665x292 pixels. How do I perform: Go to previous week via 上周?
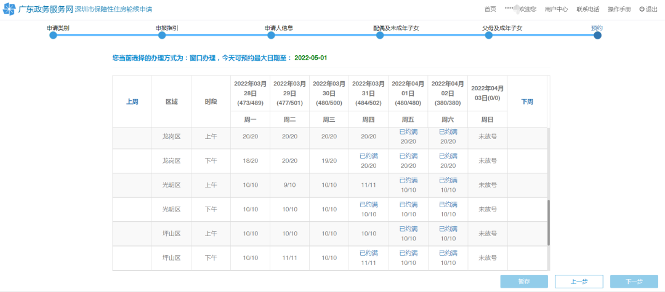click(132, 101)
